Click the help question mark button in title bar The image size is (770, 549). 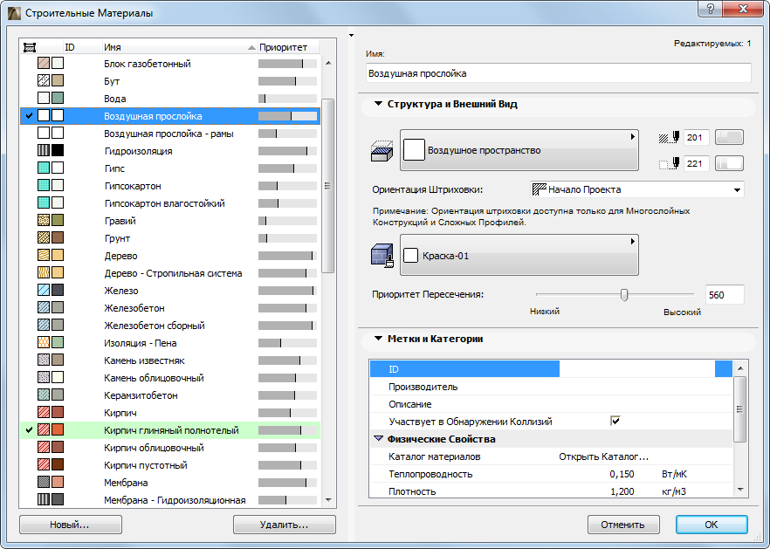point(710,9)
